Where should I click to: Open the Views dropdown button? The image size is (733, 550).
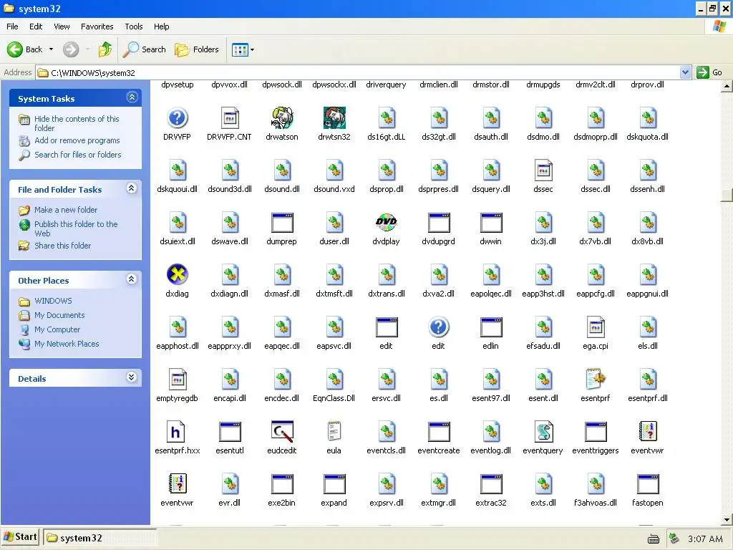click(243, 49)
